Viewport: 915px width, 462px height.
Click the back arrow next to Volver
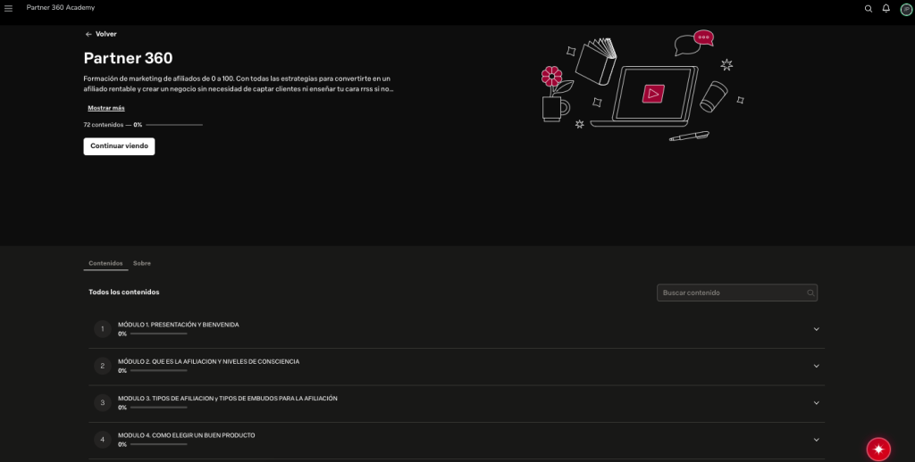tap(88, 35)
